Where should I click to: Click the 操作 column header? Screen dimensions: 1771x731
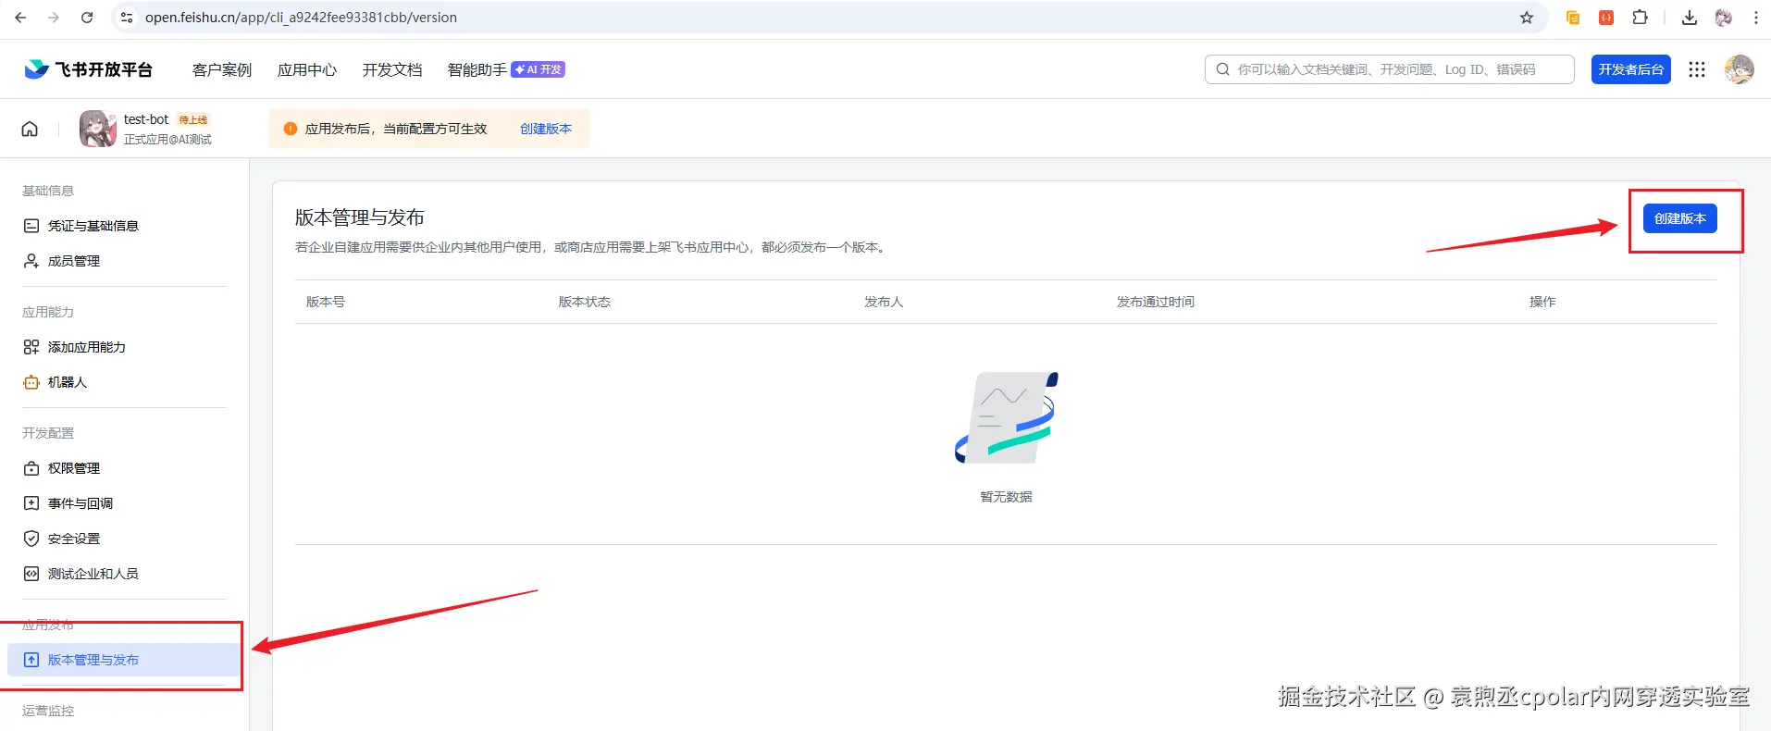[x=1542, y=302]
